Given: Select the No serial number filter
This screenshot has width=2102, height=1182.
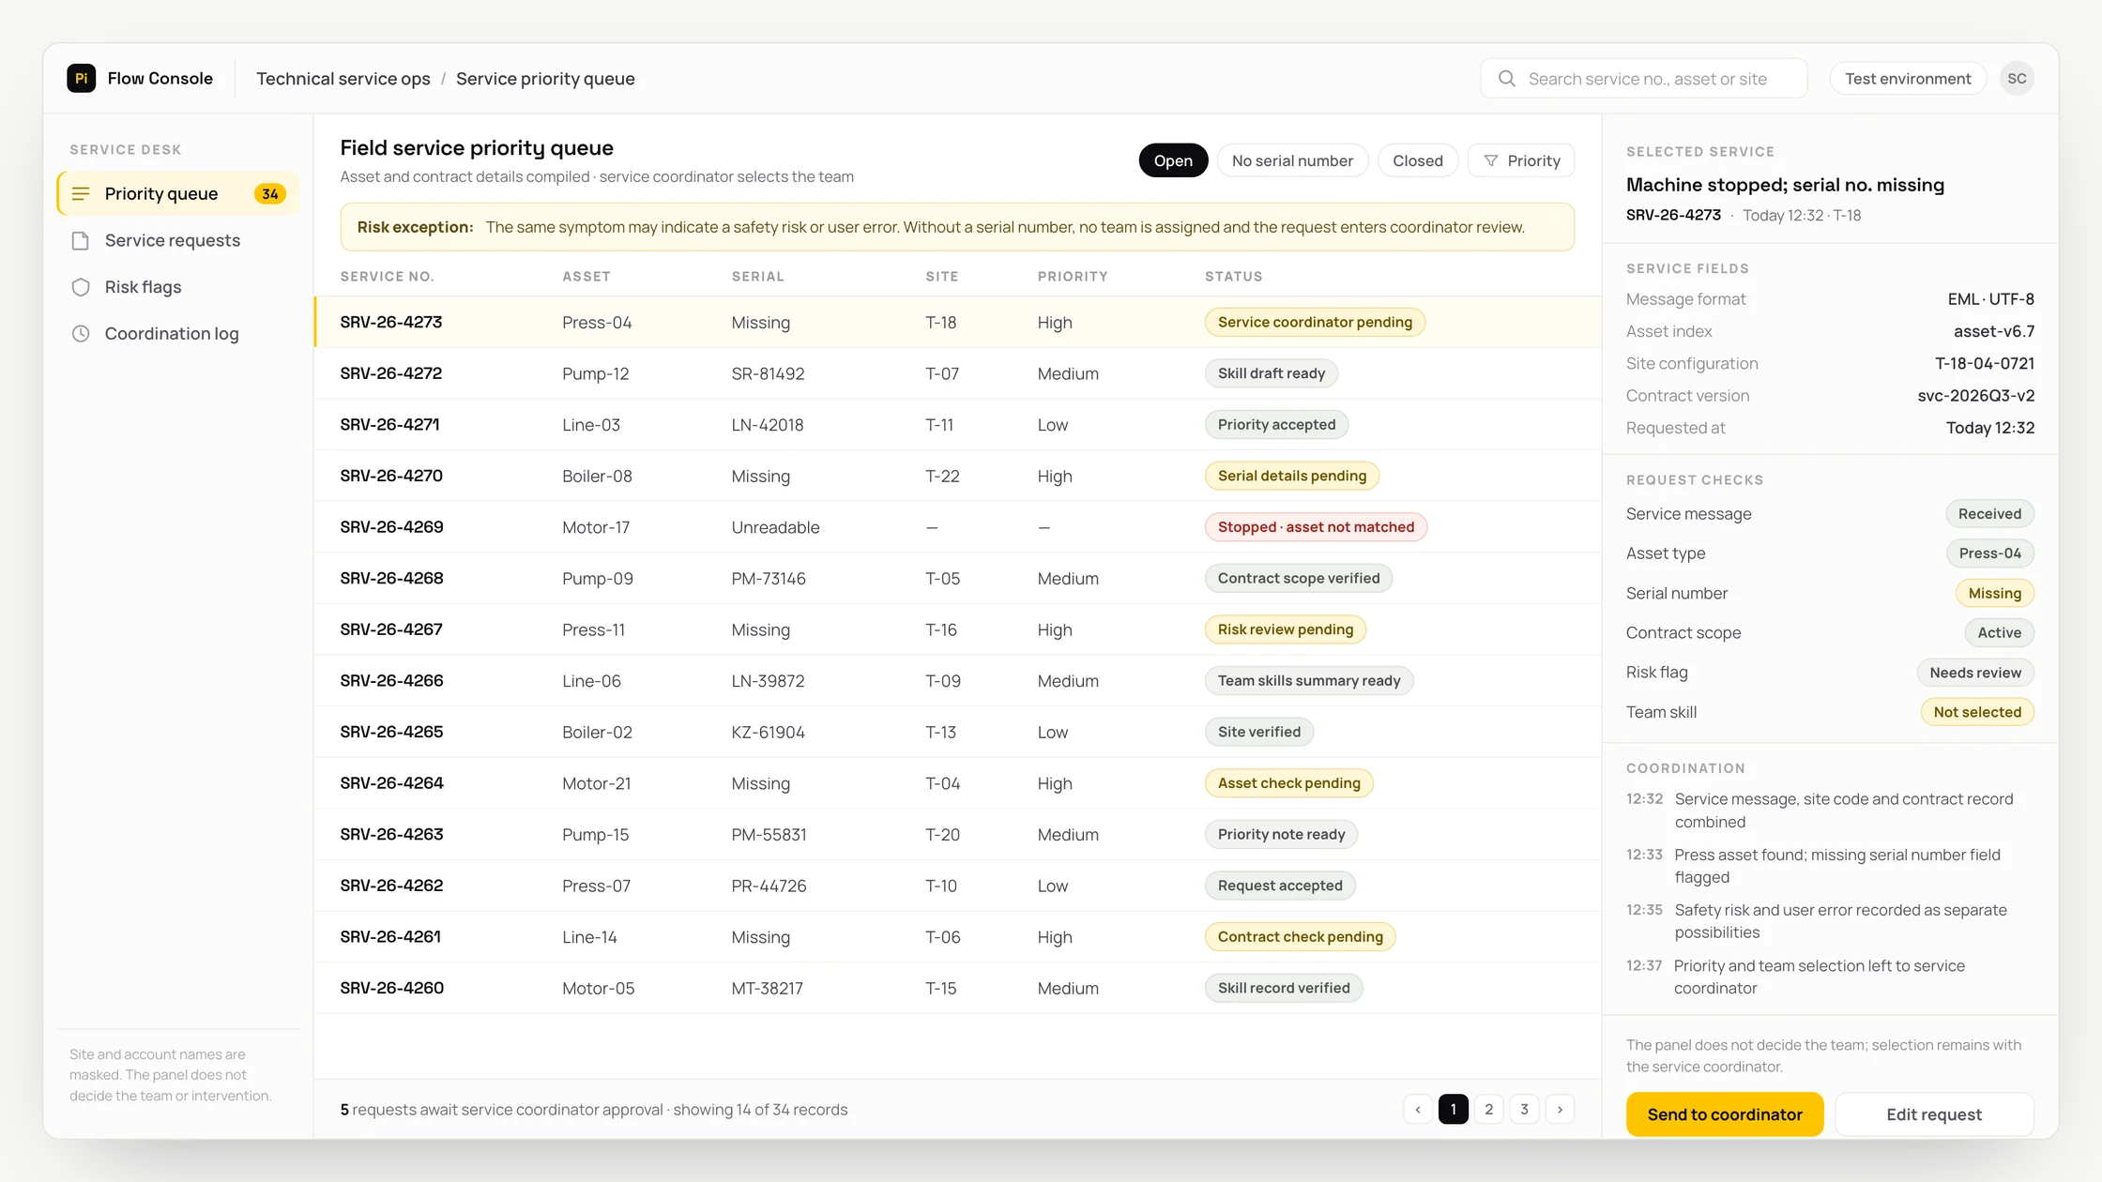Looking at the screenshot, I should [1292, 161].
